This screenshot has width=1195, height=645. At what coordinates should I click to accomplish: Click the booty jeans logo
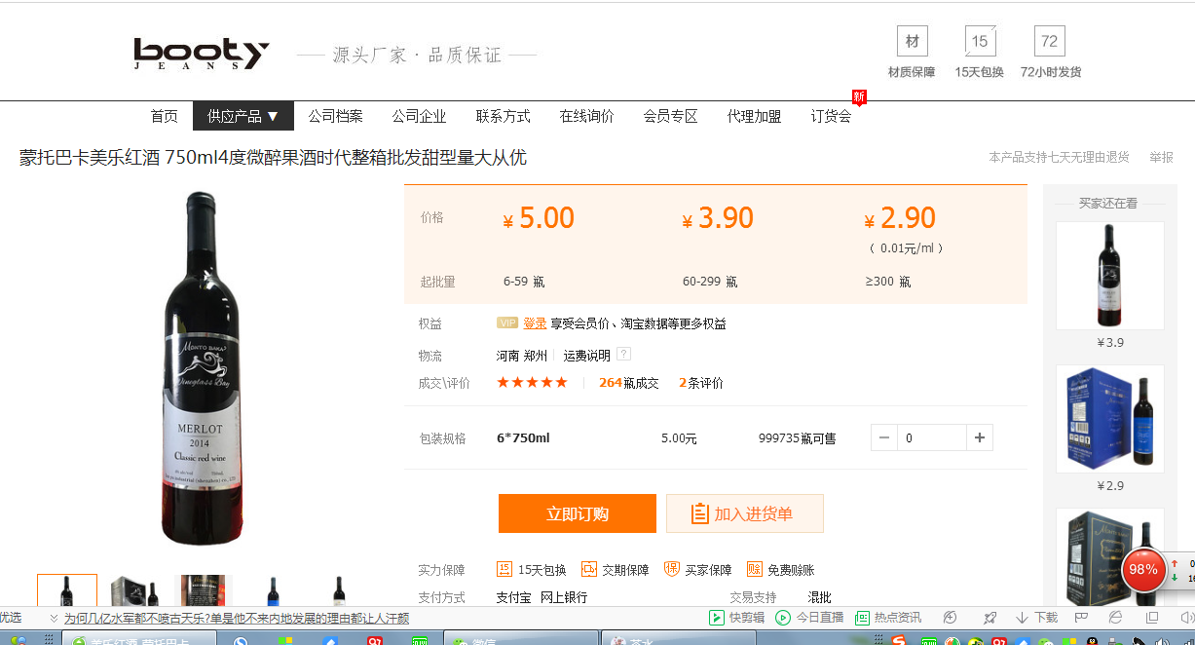pos(202,54)
